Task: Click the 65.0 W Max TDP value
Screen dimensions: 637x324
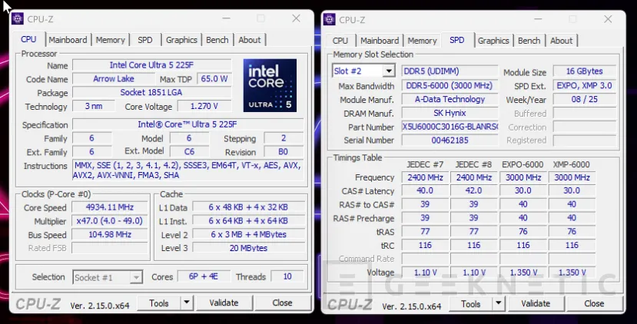Action: tap(214, 79)
